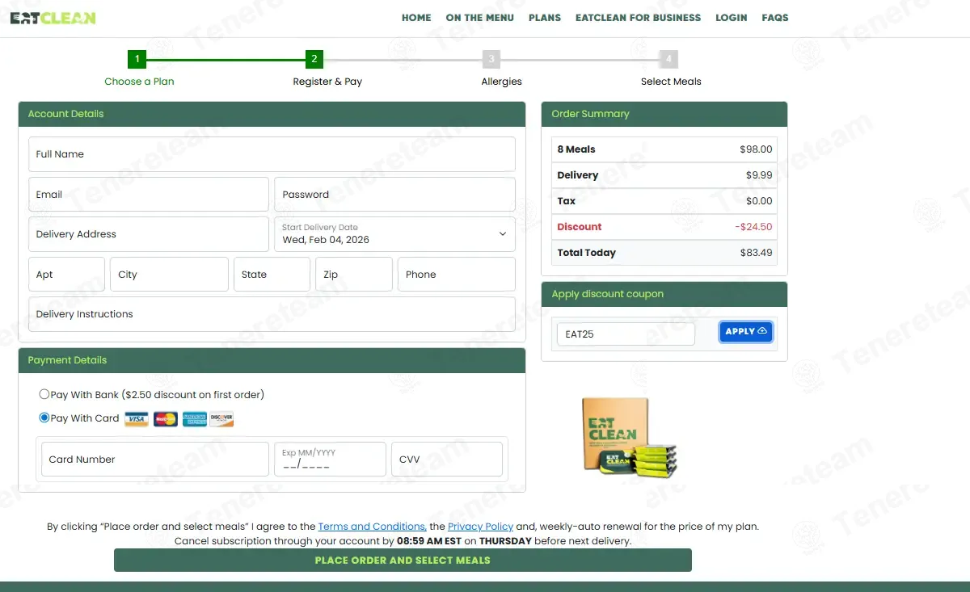
Task: Click the Phone input field
Action: [456, 275]
